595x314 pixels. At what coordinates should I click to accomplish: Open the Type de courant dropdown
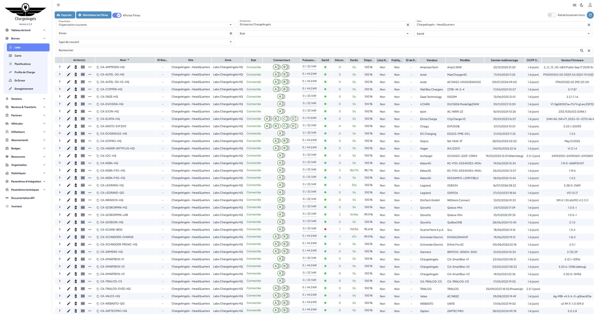click(145, 42)
